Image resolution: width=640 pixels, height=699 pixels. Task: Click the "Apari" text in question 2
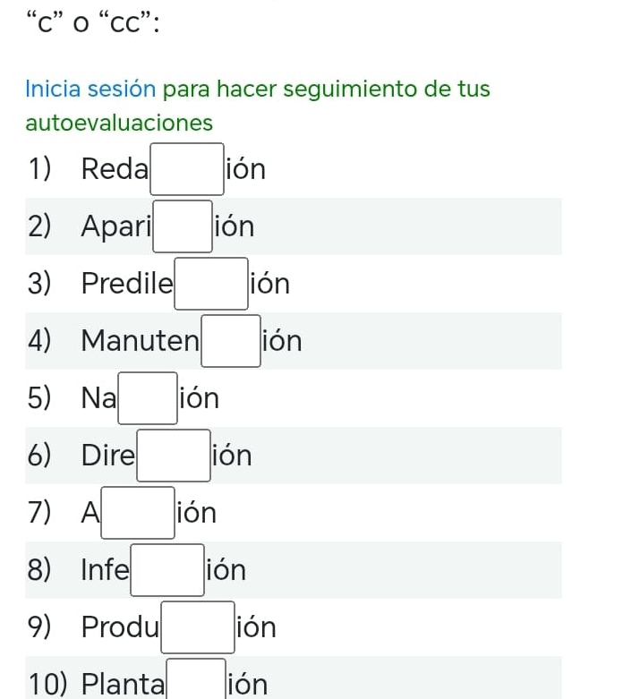(116, 227)
